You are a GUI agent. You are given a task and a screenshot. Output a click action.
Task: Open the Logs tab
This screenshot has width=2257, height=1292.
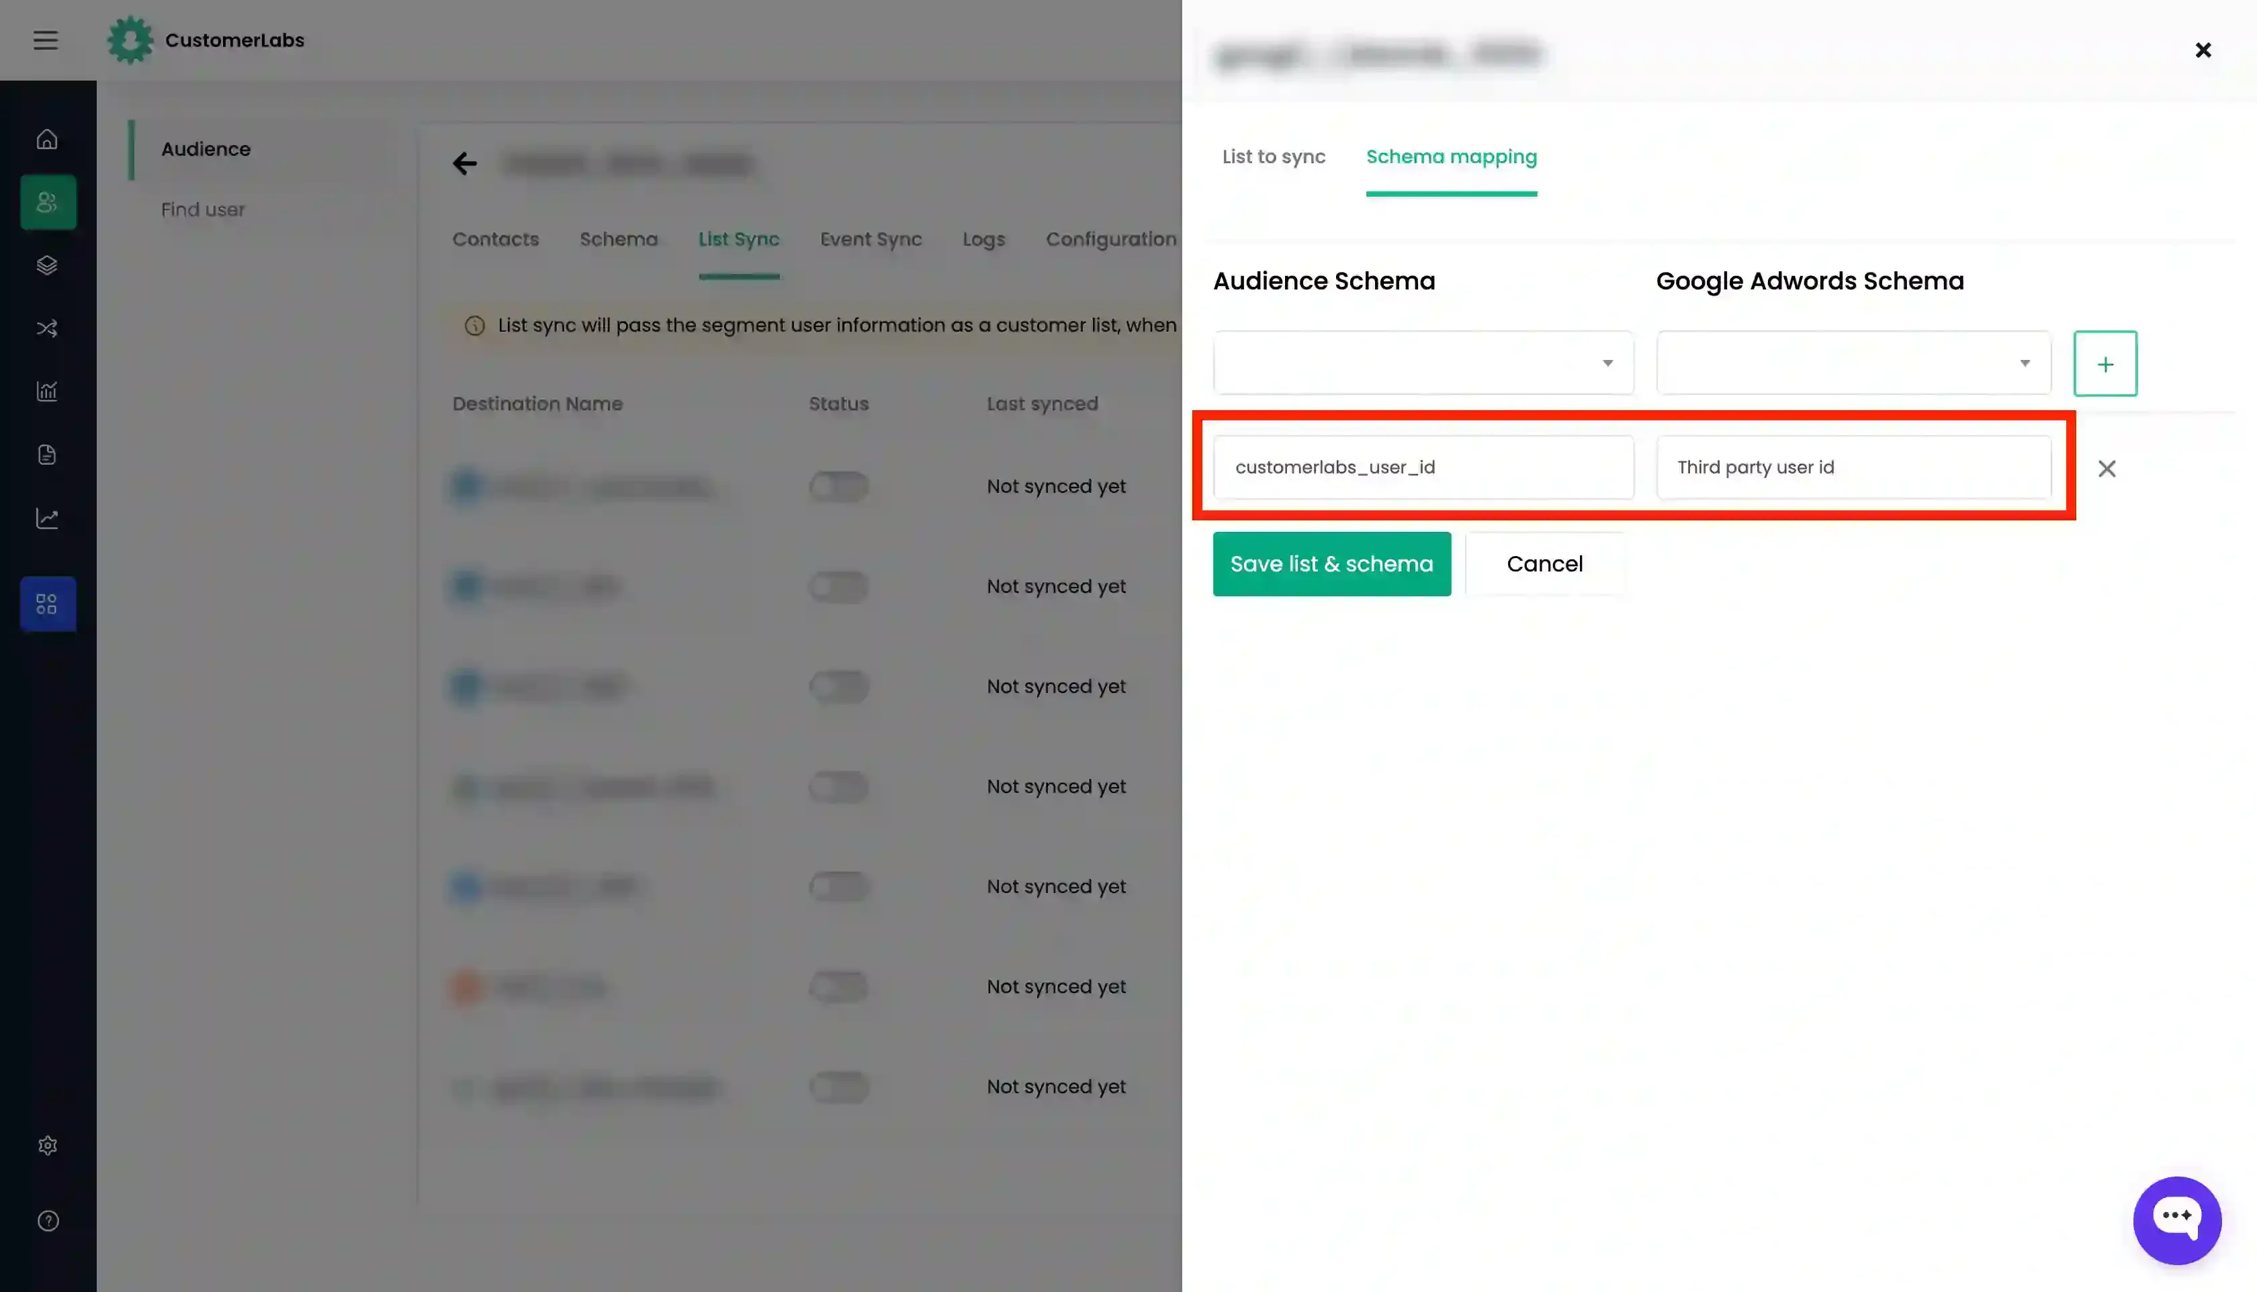point(983,240)
